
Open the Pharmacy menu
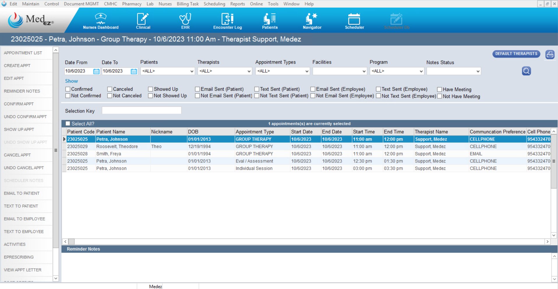tap(132, 4)
